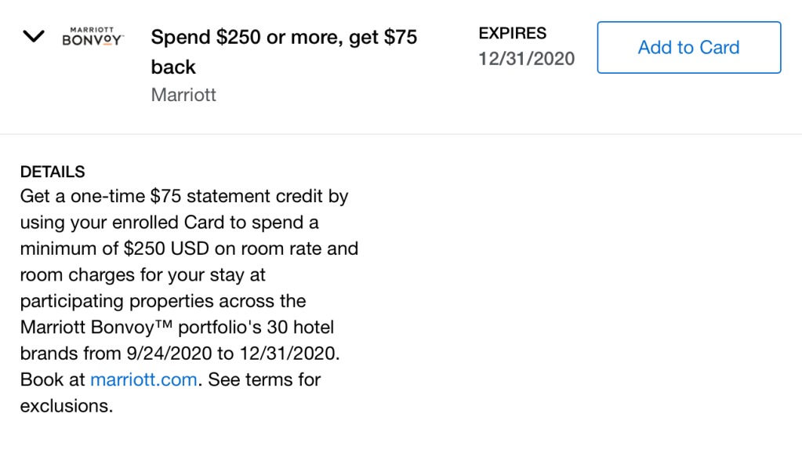The width and height of the screenshot is (802, 457).
Task: Click the 'participating properties across the' line
Action: pyautogui.click(x=163, y=302)
